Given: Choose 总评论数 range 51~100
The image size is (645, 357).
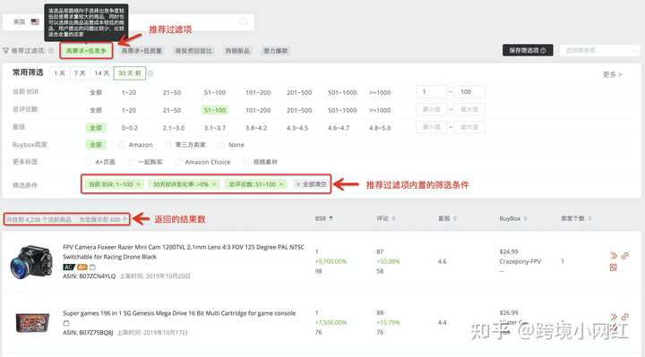Looking at the screenshot, I should (x=215, y=110).
